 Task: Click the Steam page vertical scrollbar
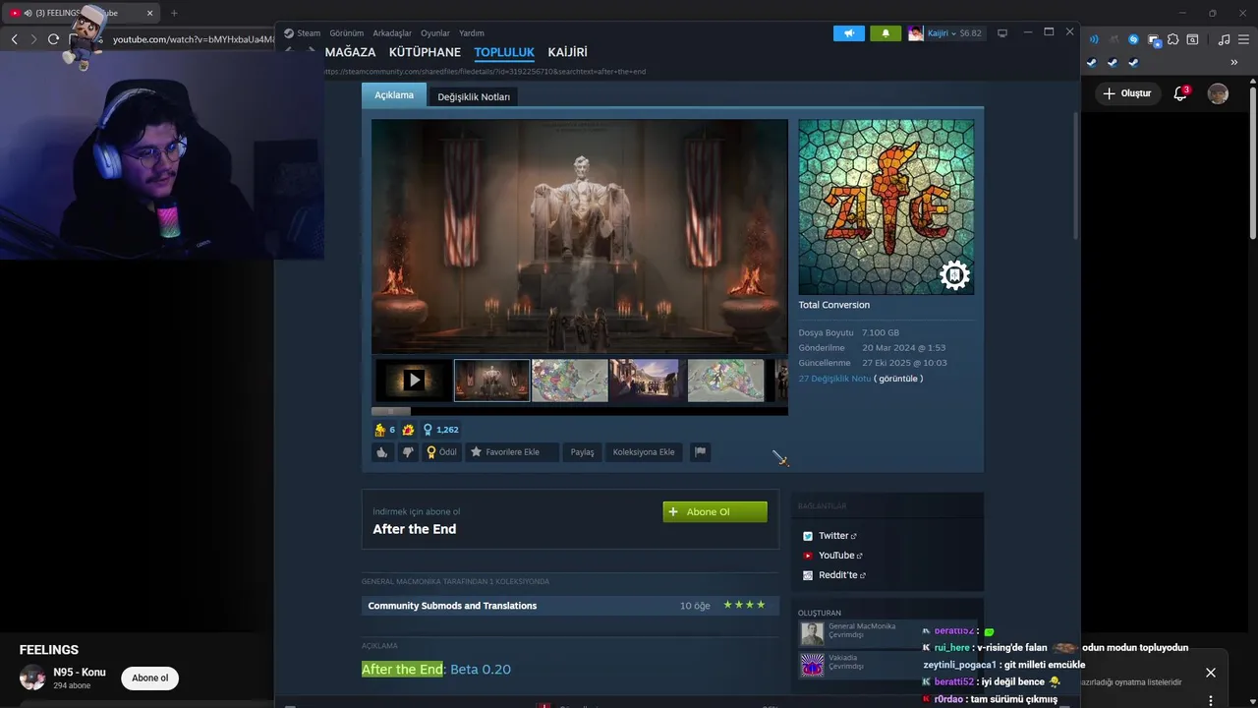point(1076,177)
